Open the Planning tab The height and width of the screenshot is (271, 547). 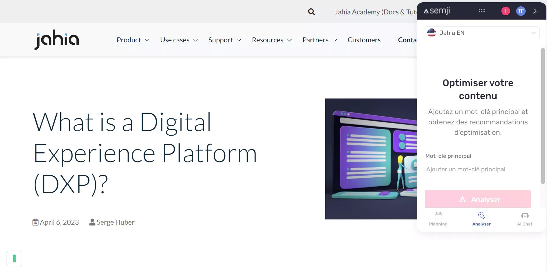tap(438, 219)
